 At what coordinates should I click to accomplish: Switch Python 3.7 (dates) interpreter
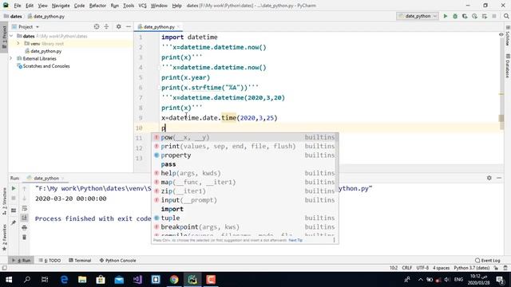point(472,268)
